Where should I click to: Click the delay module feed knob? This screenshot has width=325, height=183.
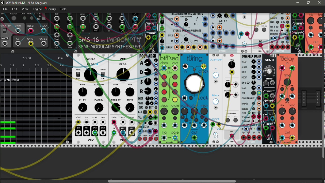(x=292, y=111)
